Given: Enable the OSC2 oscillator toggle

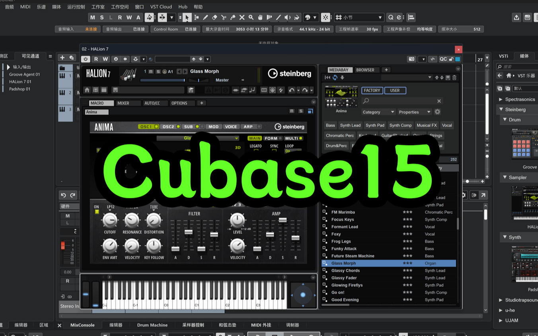Looking at the screenshot, I should [178, 127].
